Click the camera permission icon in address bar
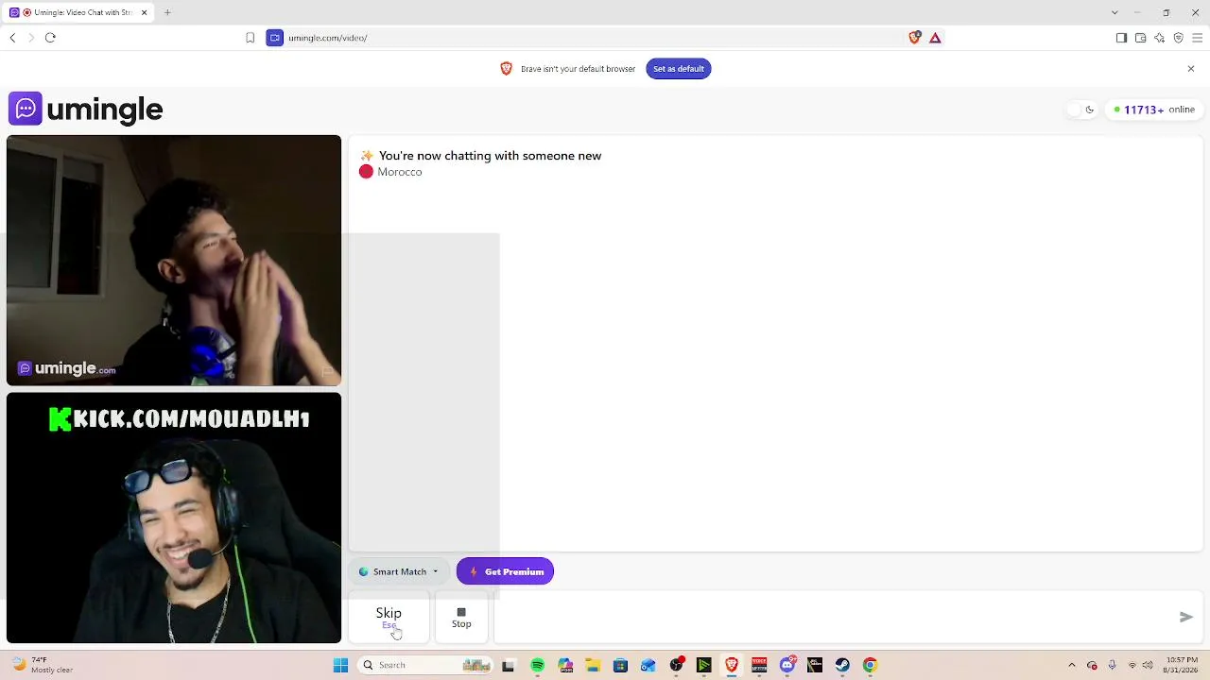This screenshot has width=1210, height=680. pos(275,38)
